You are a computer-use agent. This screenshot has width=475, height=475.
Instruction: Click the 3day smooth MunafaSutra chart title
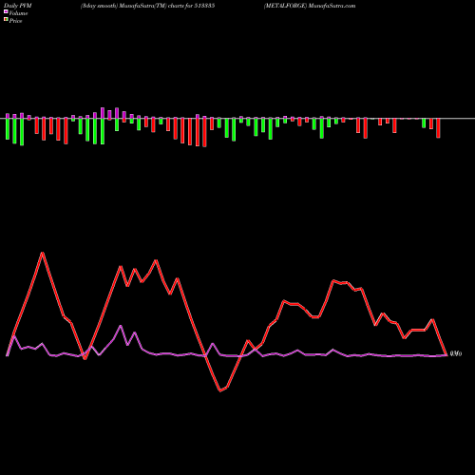click(148, 6)
